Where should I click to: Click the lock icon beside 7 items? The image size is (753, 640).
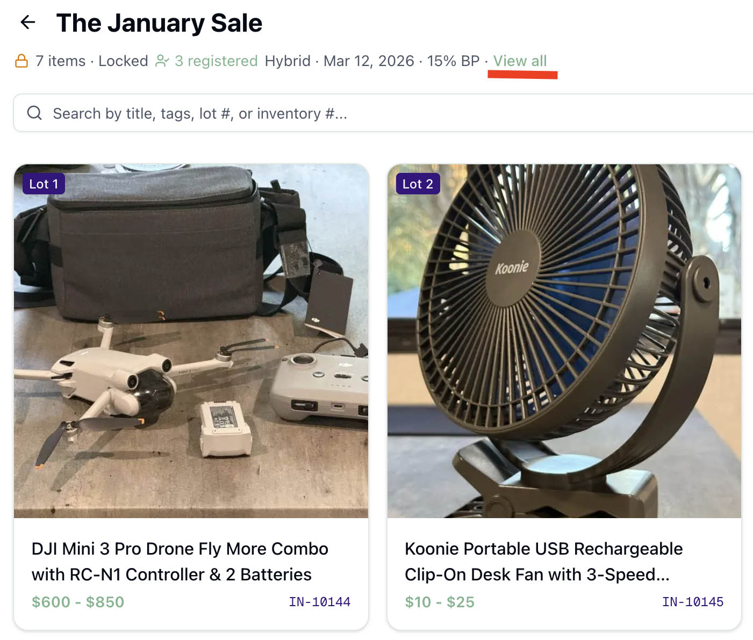click(21, 61)
